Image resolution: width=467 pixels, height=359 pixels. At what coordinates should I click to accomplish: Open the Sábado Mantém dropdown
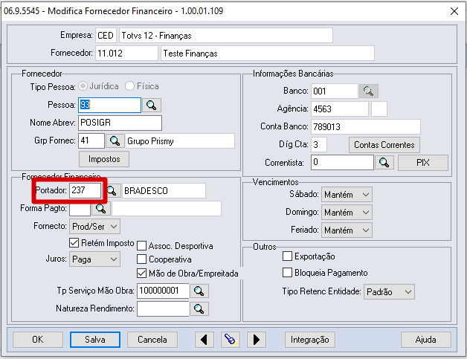[x=347, y=195]
